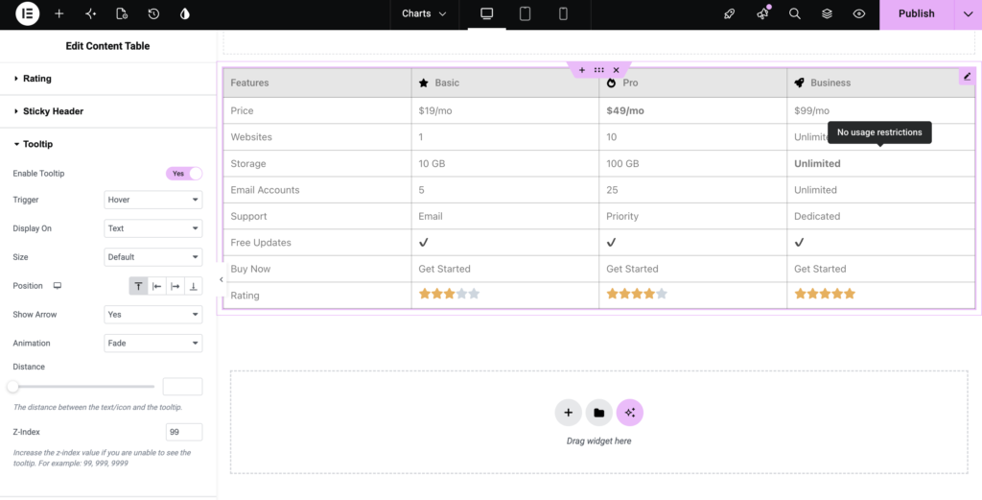Image resolution: width=982 pixels, height=500 pixels.
Task: Click the Business column header
Action: point(880,83)
